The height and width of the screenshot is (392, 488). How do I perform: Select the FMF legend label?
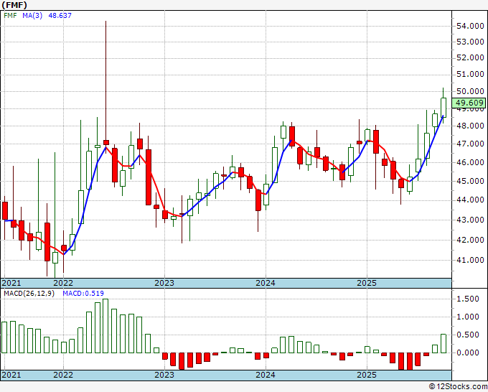point(10,15)
